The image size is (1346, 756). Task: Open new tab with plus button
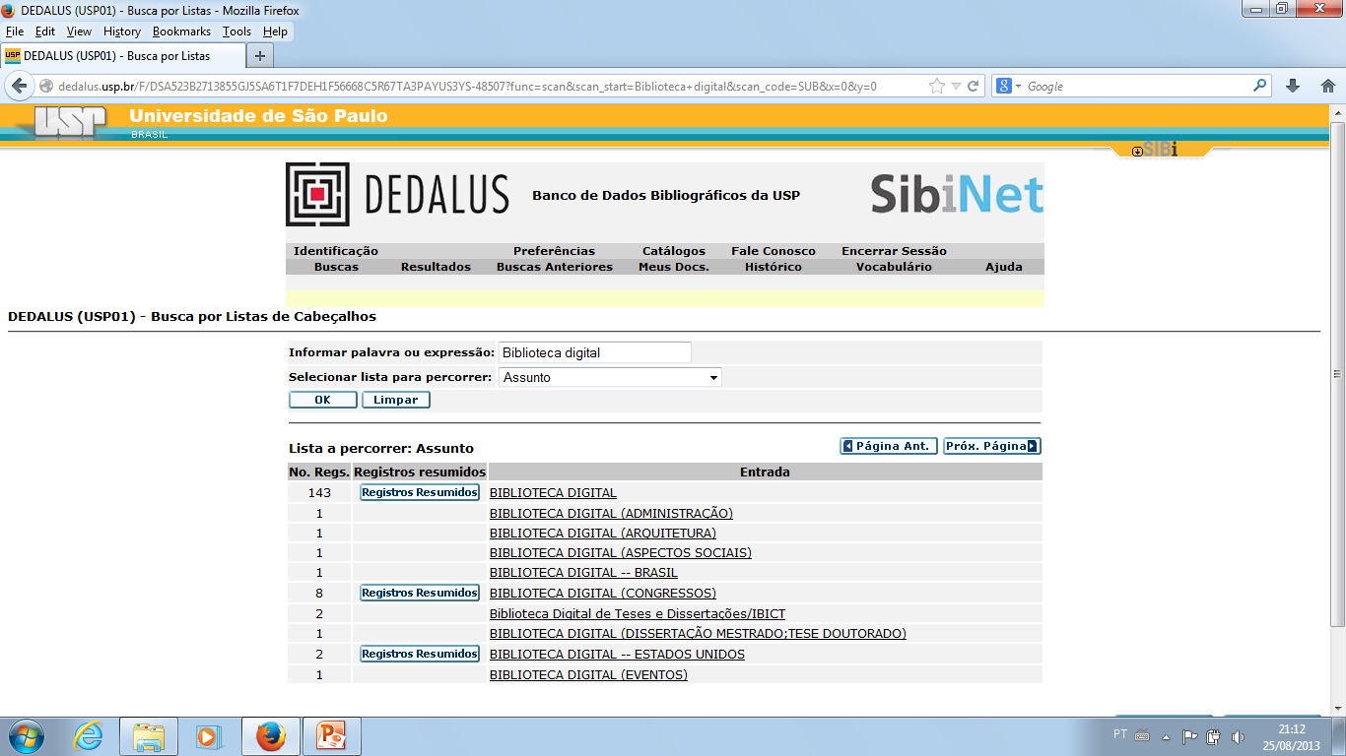pyautogui.click(x=260, y=55)
